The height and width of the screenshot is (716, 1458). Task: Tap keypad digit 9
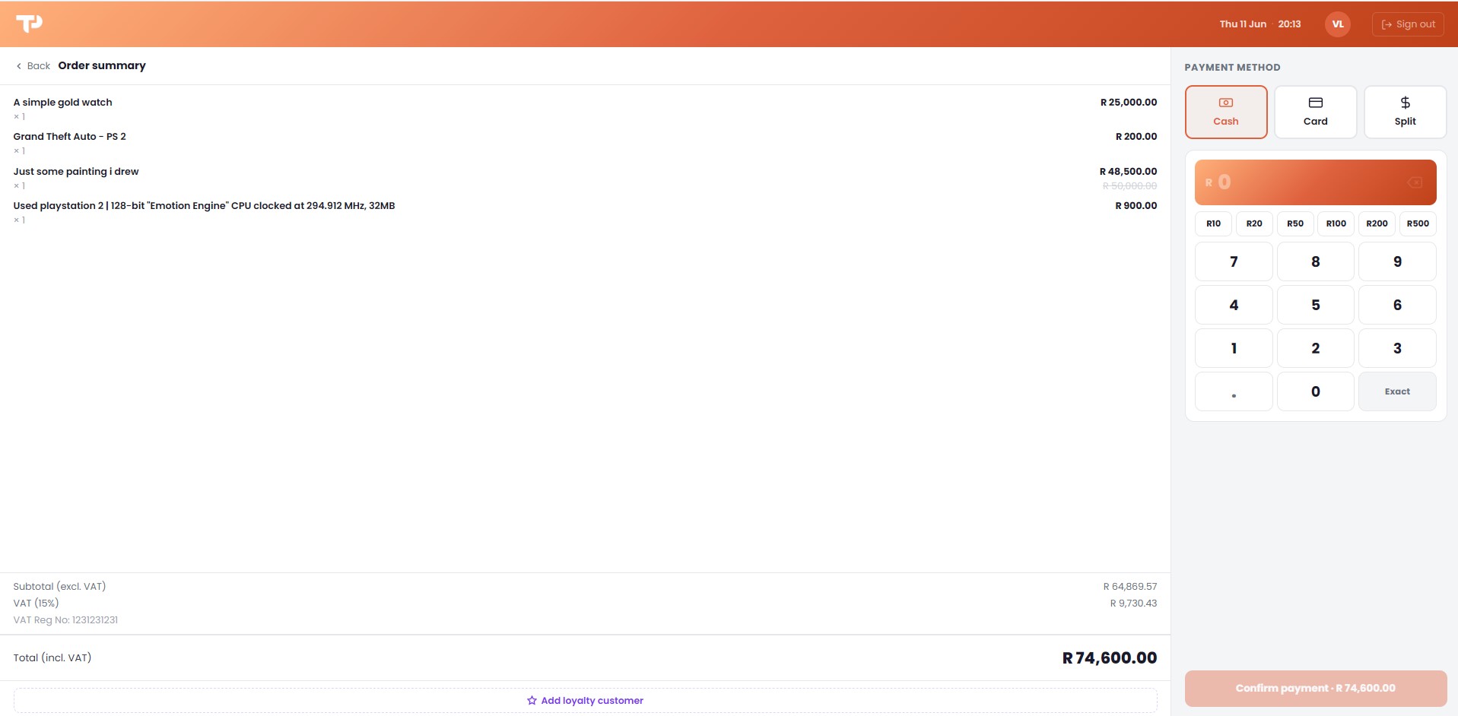tap(1397, 261)
